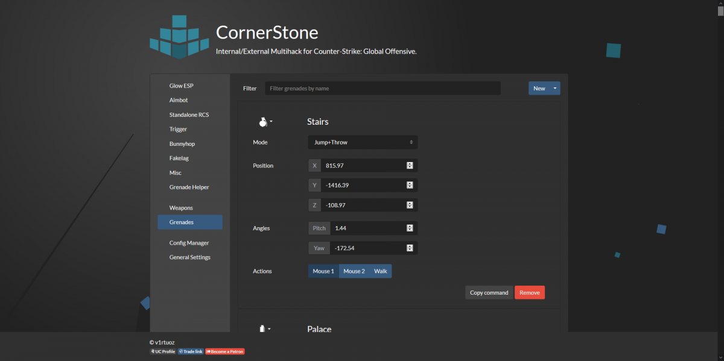Focus the Filter grenades by name field

(x=383, y=88)
